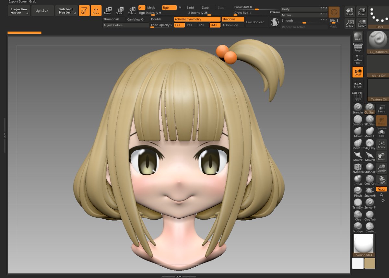Toggle Activate Symmetry
This screenshot has height=278, width=389.
[x=197, y=19]
